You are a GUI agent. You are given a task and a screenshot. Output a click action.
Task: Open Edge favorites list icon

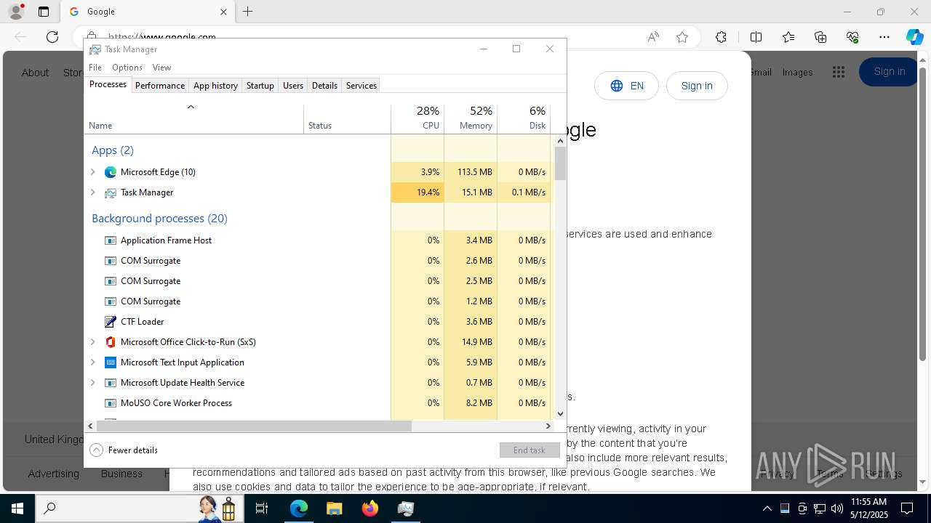[788, 37]
